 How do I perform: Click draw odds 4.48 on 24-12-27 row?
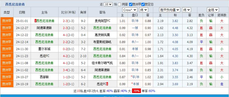175,28
